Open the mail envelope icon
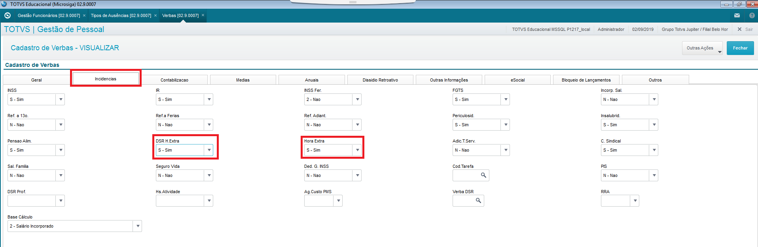This screenshot has width=758, height=247. 737,15
